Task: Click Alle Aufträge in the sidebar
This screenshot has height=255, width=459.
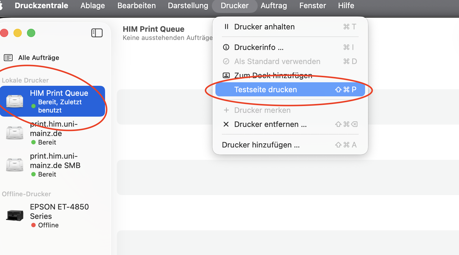Action: tap(38, 58)
